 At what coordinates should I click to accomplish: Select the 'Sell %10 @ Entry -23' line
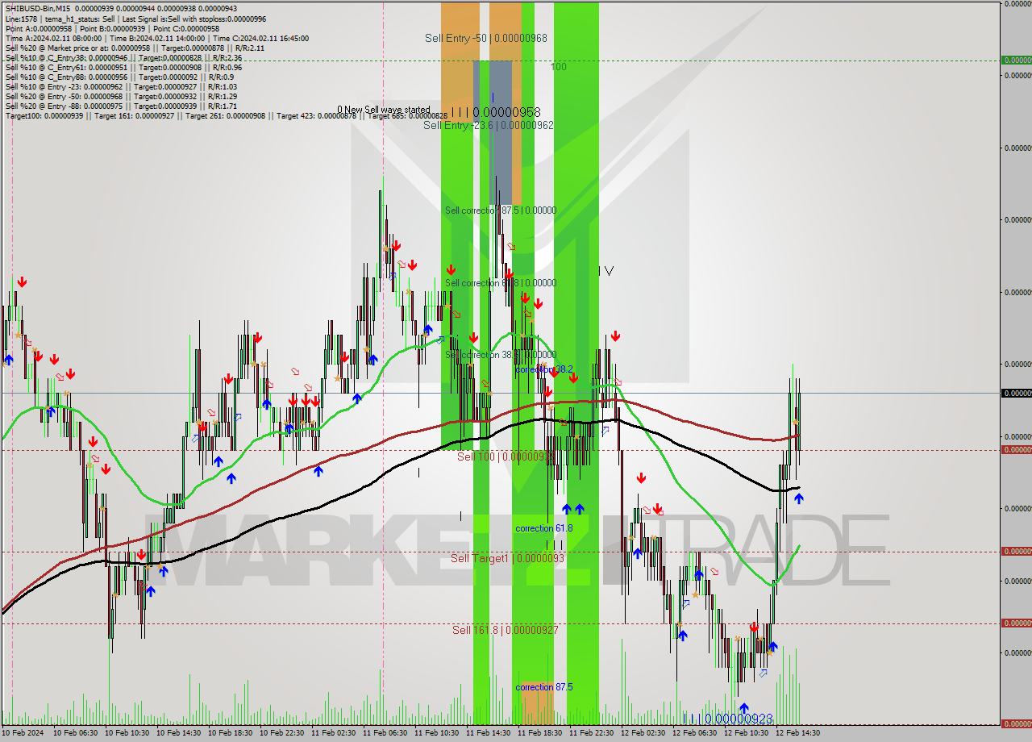click(121, 86)
